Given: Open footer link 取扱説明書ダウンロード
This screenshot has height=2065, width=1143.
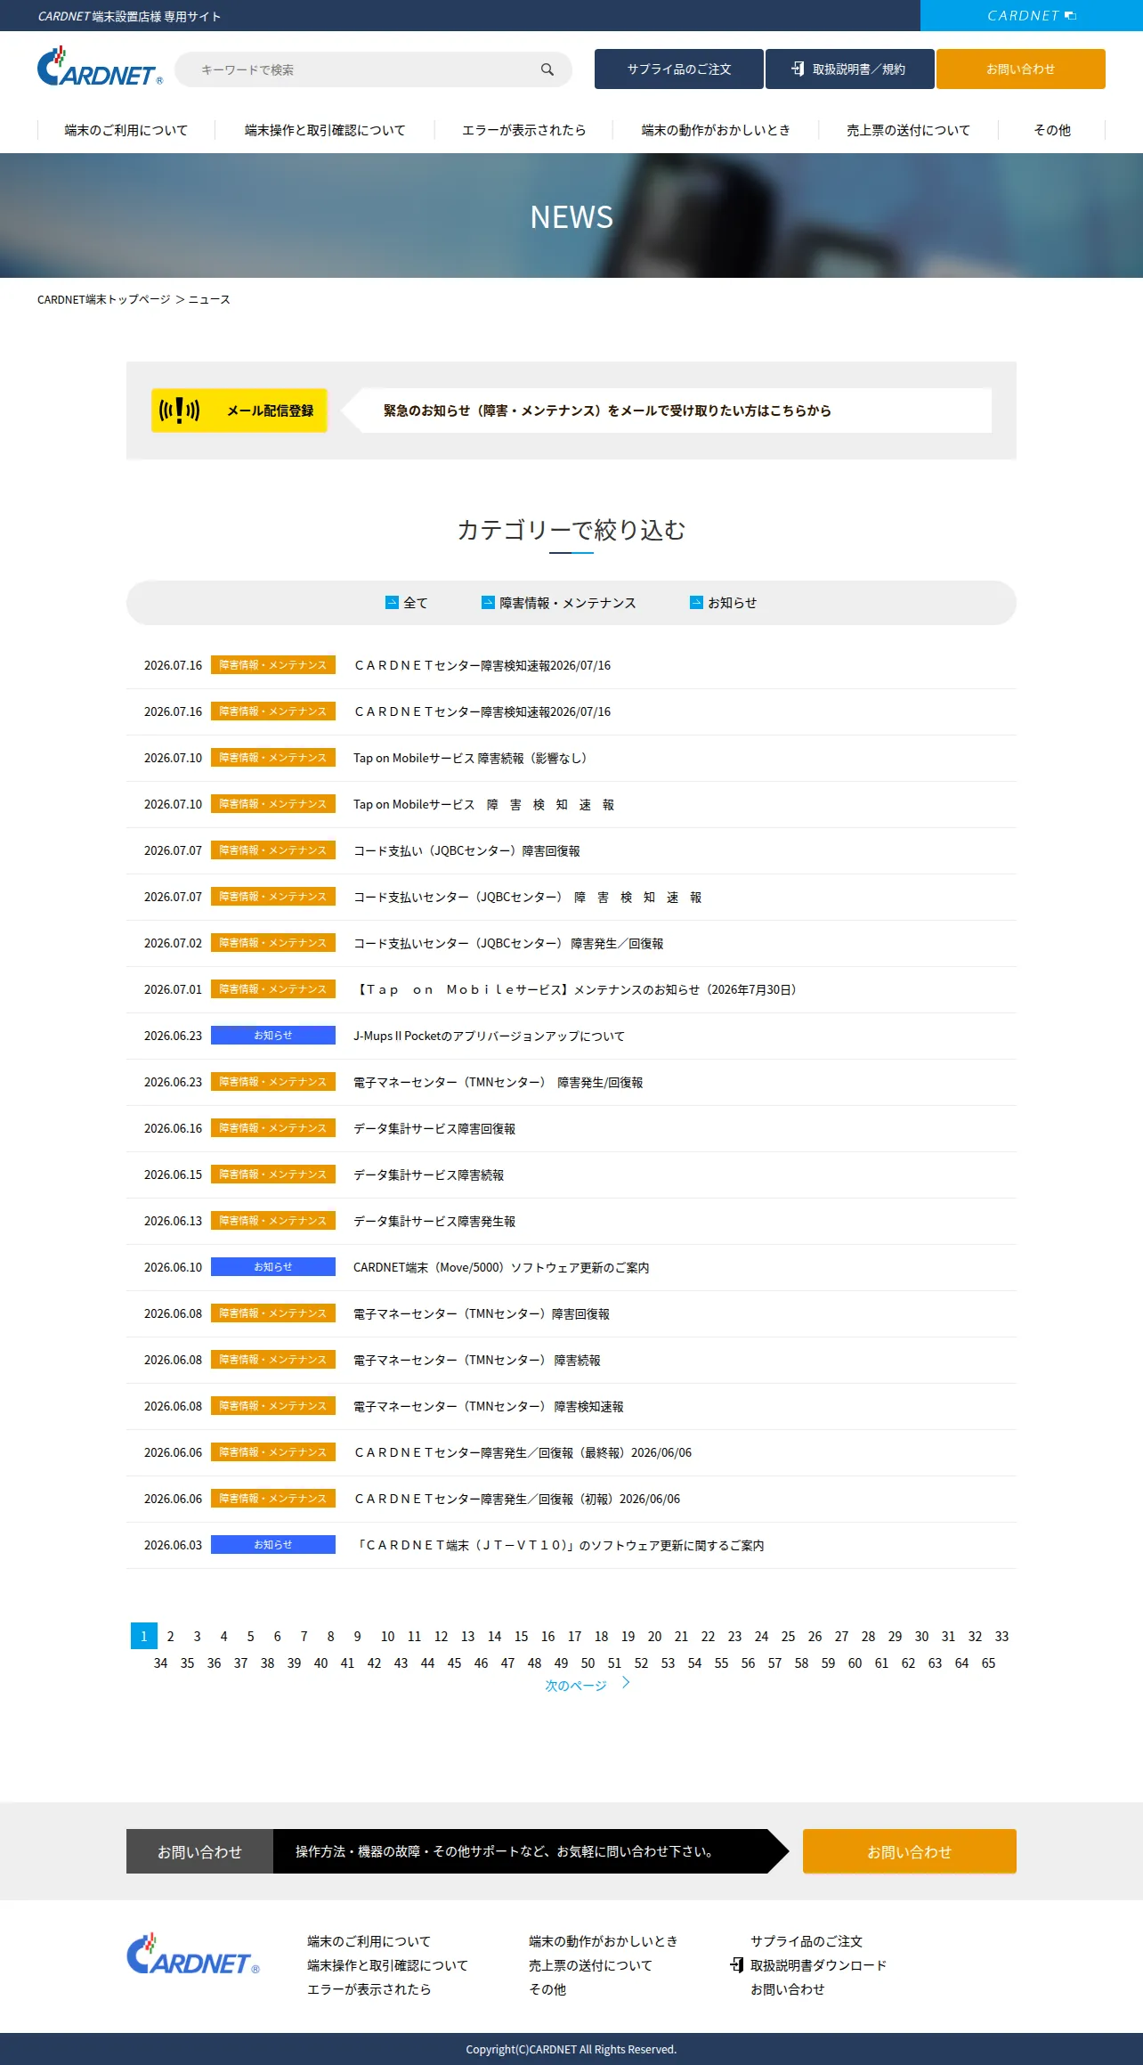Looking at the screenshot, I should click(x=819, y=1965).
